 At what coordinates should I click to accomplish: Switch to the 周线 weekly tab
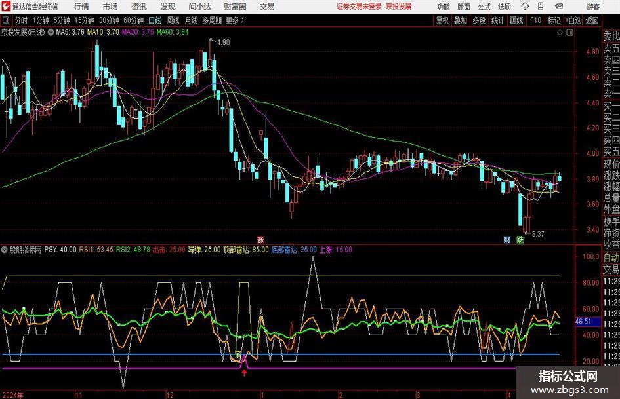pyautogui.click(x=173, y=20)
